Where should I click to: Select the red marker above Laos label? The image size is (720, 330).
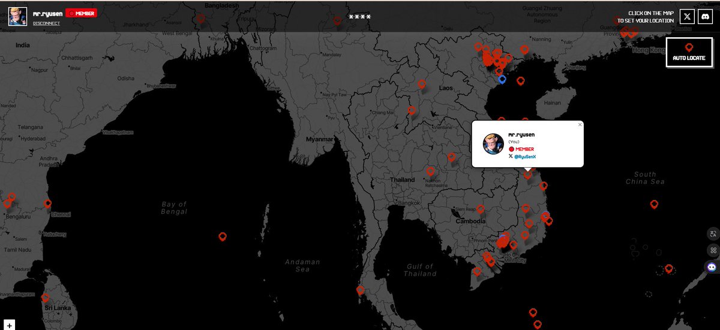click(422, 84)
